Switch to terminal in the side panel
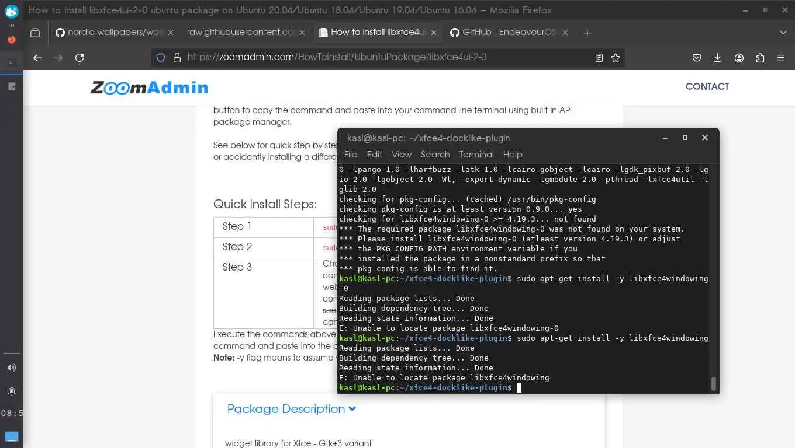Image resolution: width=795 pixels, height=448 pixels. click(12, 62)
